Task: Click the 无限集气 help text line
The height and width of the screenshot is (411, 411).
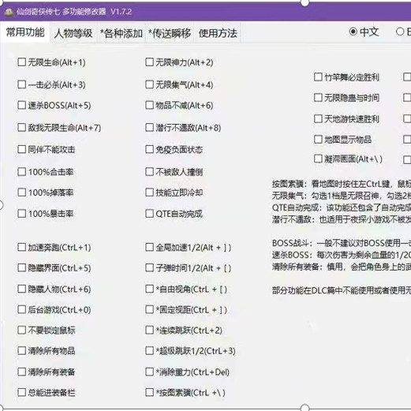Action: click(x=342, y=196)
